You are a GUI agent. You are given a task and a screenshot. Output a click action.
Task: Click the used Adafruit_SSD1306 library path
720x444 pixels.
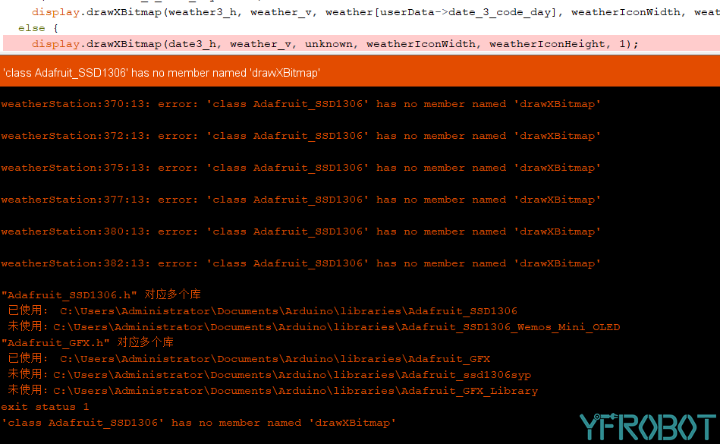288,311
